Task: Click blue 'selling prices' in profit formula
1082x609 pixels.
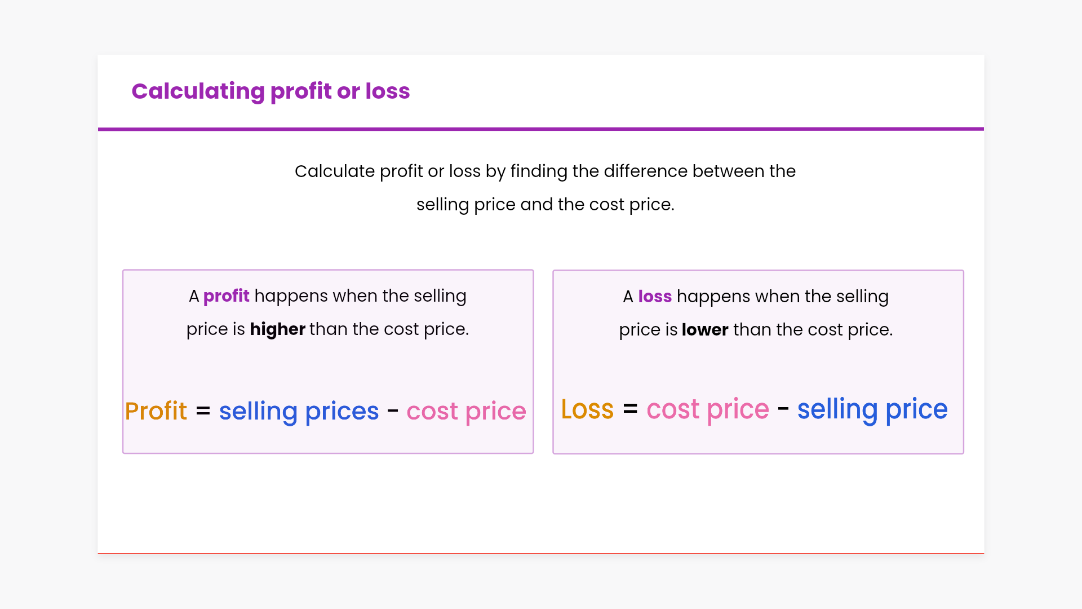Action: (299, 411)
